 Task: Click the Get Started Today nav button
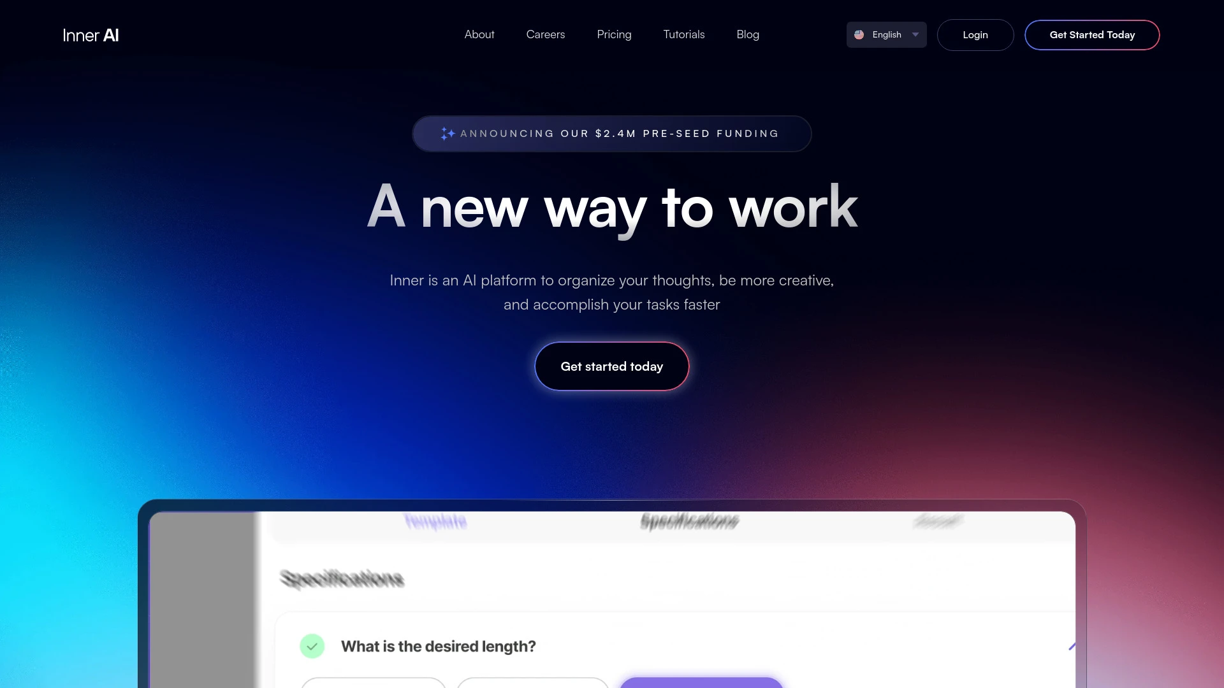point(1092,34)
